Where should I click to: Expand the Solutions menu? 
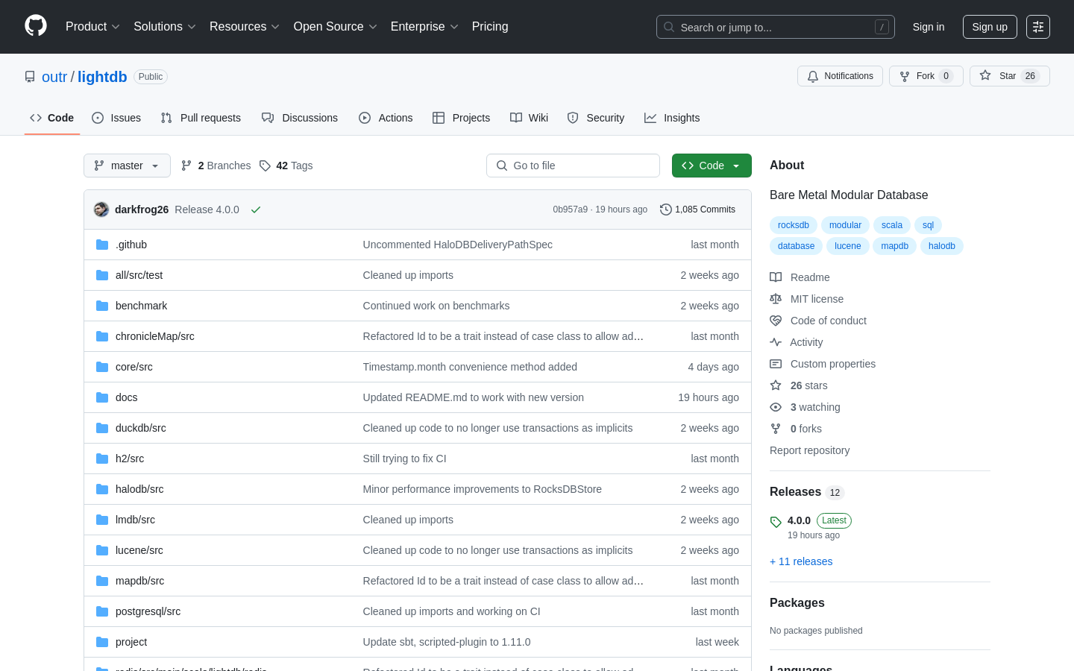[x=165, y=27]
